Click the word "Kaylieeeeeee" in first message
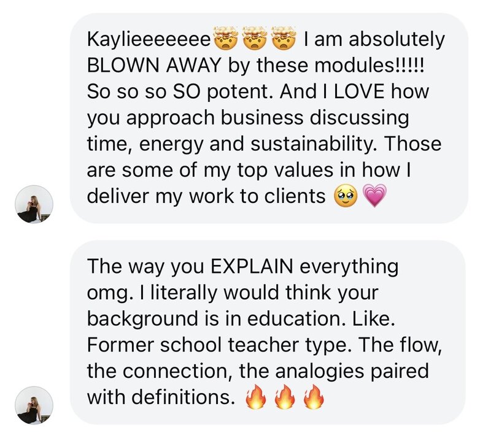This screenshot has height=433, width=491. coord(149,41)
